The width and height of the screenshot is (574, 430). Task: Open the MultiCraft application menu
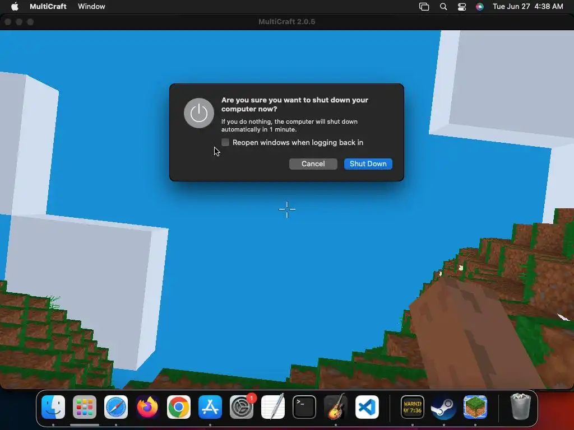[x=48, y=6]
